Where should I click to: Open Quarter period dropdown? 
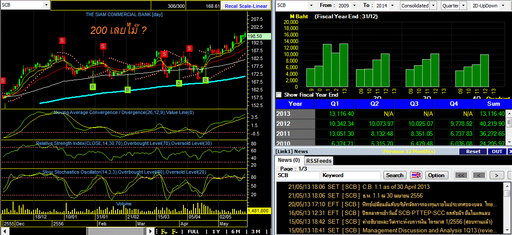click(463, 6)
